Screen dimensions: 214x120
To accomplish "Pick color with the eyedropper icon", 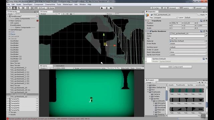I will coord(206,36).
